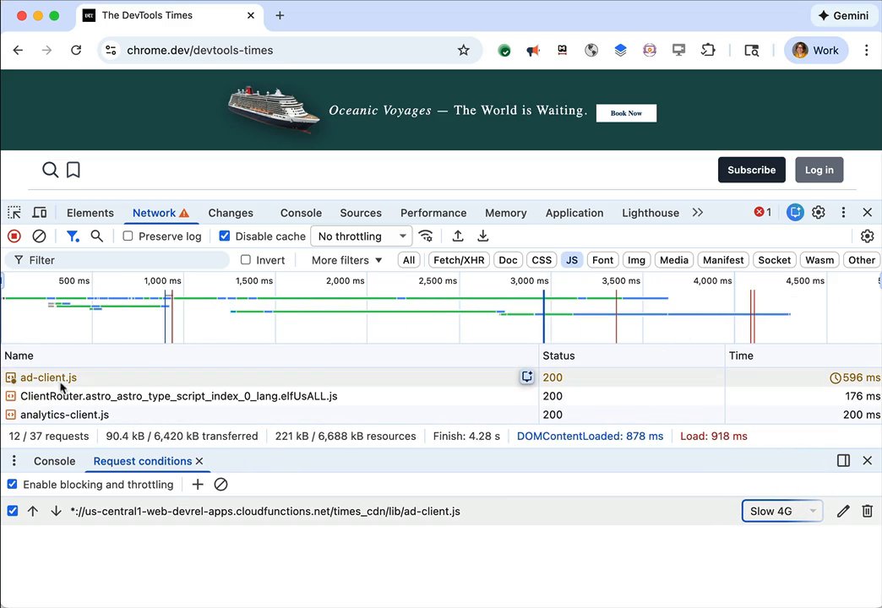
Task: Open Lighthouse tab
Action: (x=651, y=213)
